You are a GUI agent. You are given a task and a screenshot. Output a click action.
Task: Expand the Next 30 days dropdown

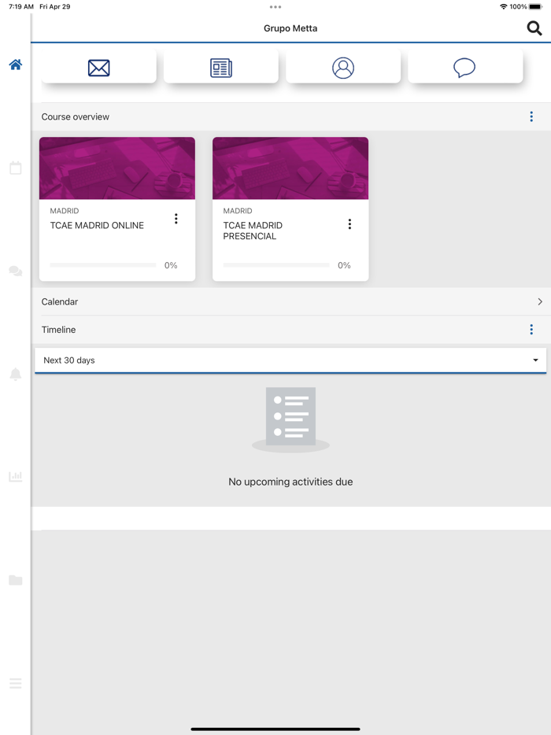tap(290, 360)
